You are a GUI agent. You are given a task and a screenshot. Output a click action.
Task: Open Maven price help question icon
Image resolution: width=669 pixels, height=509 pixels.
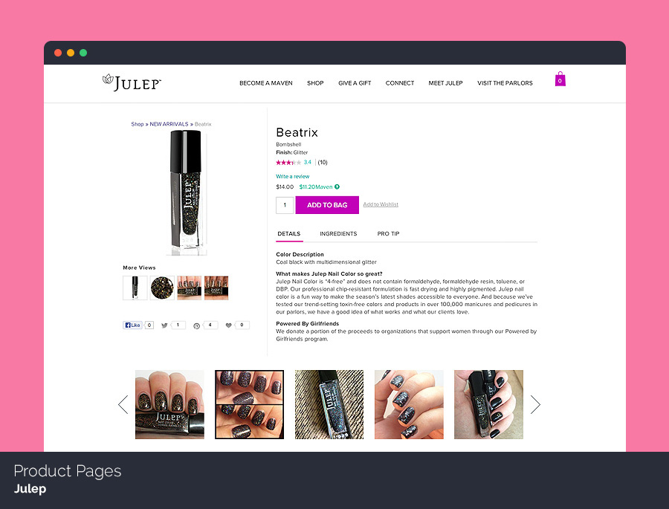(337, 187)
